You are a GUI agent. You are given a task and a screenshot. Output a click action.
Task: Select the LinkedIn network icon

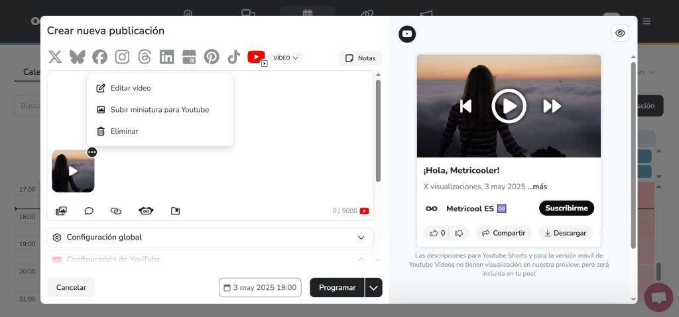tap(166, 57)
